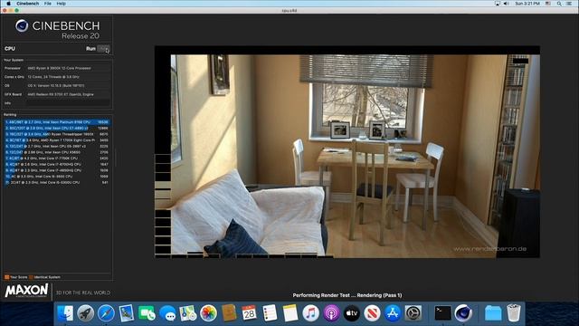579x326 pixels.
Task: Click the CPU Run button
Action: [103, 49]
